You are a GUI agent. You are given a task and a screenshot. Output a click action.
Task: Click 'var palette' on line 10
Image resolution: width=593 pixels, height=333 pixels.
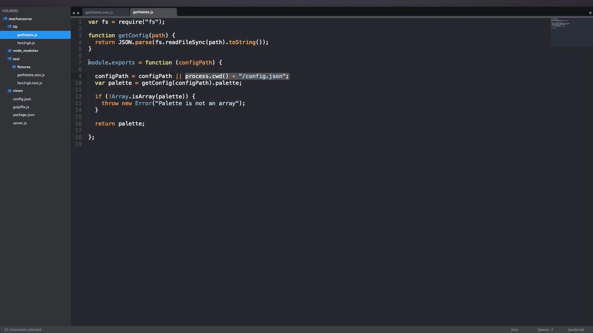click(x=114, y=83)
